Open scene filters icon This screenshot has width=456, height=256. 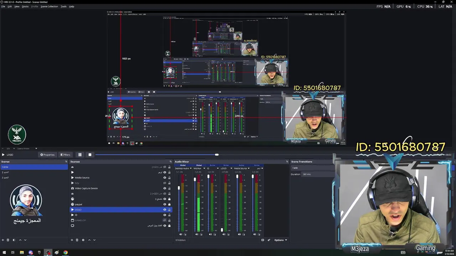[14, 240]
